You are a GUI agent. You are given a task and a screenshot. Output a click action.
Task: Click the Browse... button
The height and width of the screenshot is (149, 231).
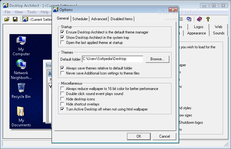pos(157,59)
